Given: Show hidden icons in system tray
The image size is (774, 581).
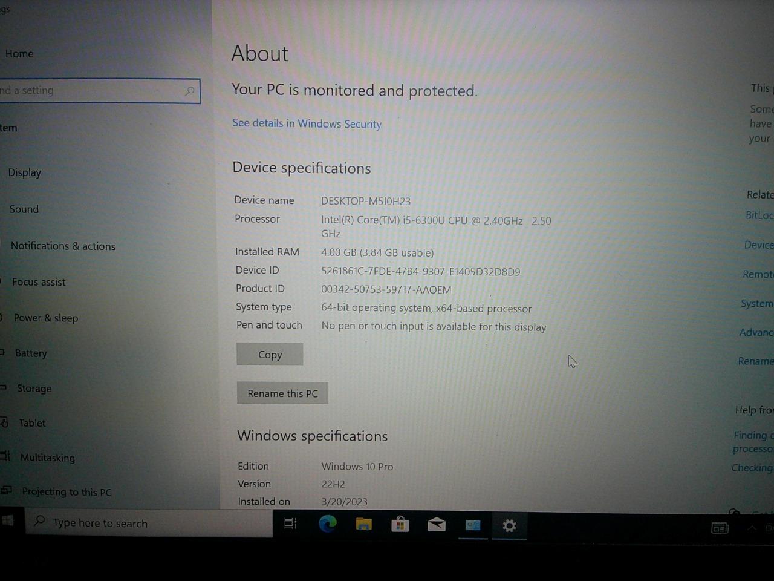Looking at the screenshot, I should [752, 528].
